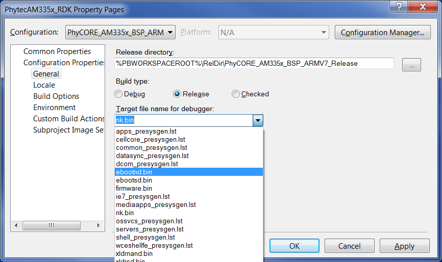Screen dimensions: 442x262
Task: Choose ebootsd.bin from the list
Action: tap(189, 180)
